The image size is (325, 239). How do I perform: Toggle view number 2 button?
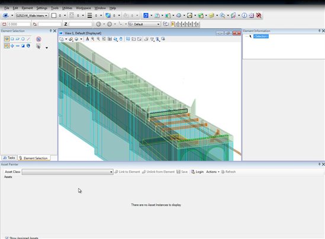coord(176,24)
